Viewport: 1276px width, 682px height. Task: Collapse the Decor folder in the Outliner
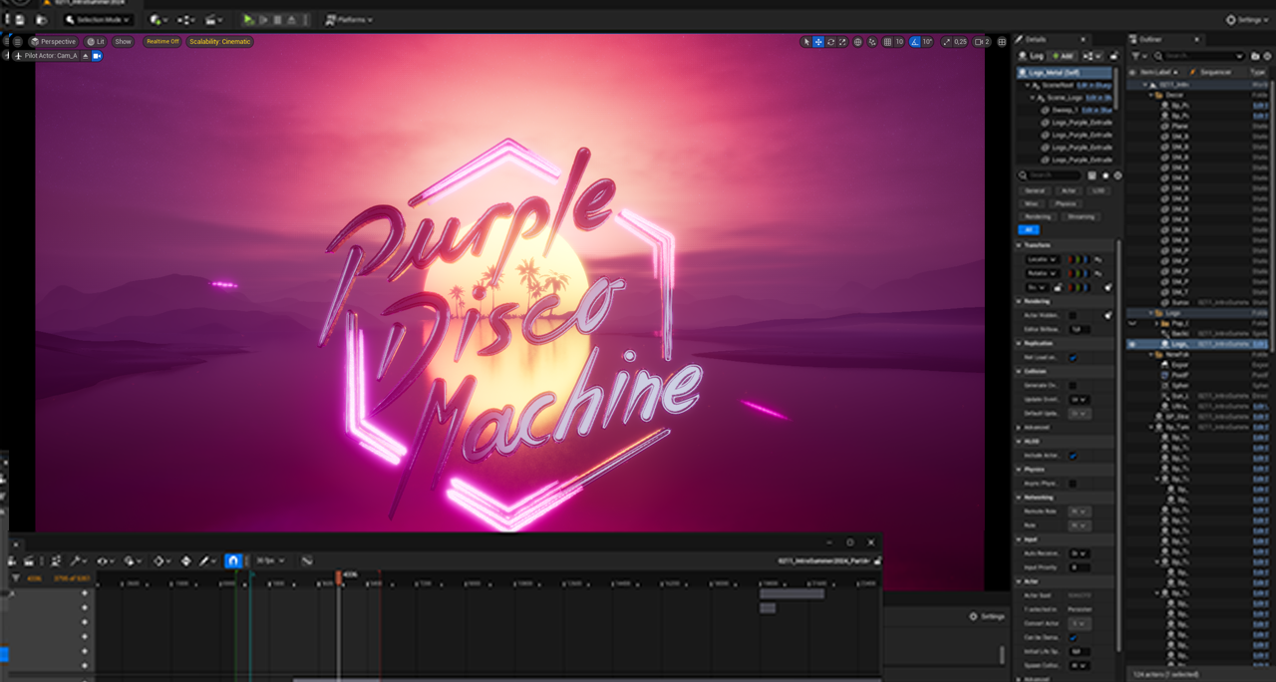[x=1150, y=95]
